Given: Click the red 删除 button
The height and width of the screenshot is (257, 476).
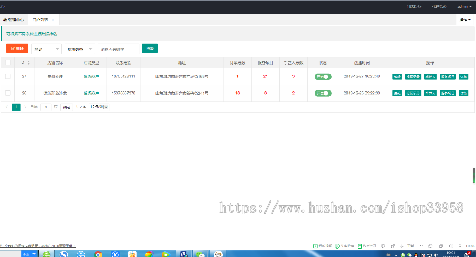Looking at the screenshot, I should (17, 49).
